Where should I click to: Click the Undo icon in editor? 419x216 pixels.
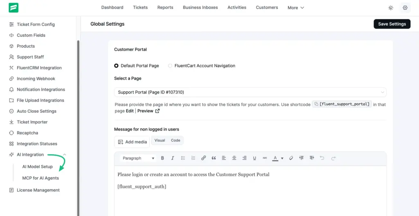pos(322,158)
